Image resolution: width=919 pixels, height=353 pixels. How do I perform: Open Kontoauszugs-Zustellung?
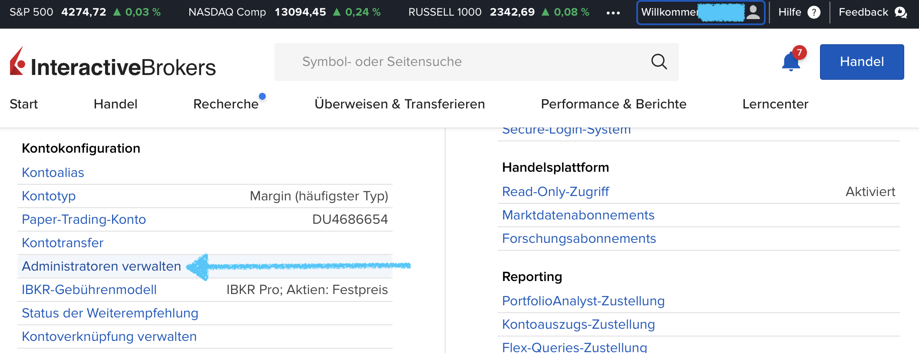pos(579,324)
